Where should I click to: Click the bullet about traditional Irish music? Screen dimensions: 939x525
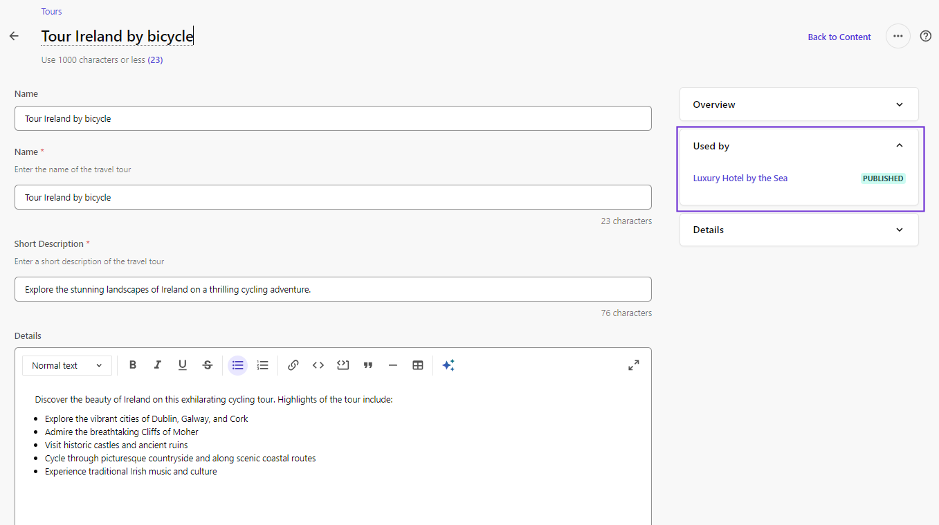point(131,471)
